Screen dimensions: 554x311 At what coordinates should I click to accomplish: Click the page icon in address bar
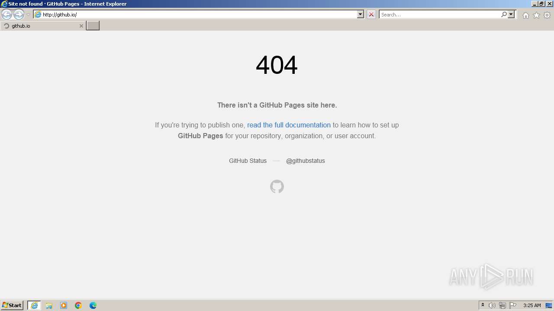[x=38, y=14]
